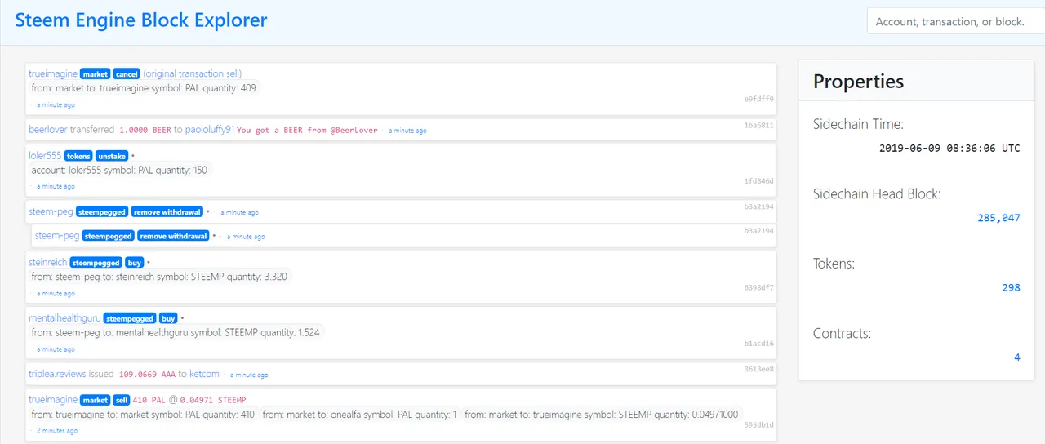This screenshot has height=444, width=1045.
Task: Open transaction hash 6398df7
Action: [x=758, y=287]
